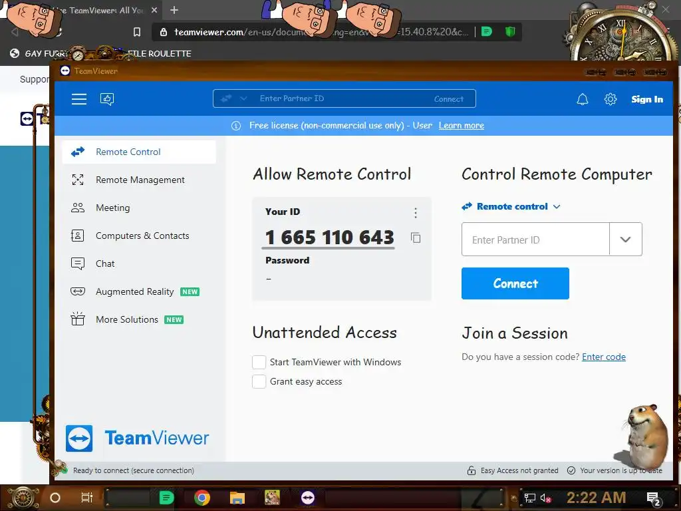Click into the main Enter Partner ID field
The image size is (681, 511).
coord(535,240)
